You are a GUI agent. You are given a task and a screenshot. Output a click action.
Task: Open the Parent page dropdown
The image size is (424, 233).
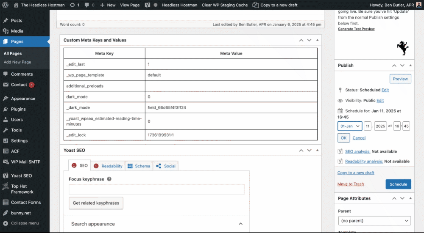tap(374, 221)
